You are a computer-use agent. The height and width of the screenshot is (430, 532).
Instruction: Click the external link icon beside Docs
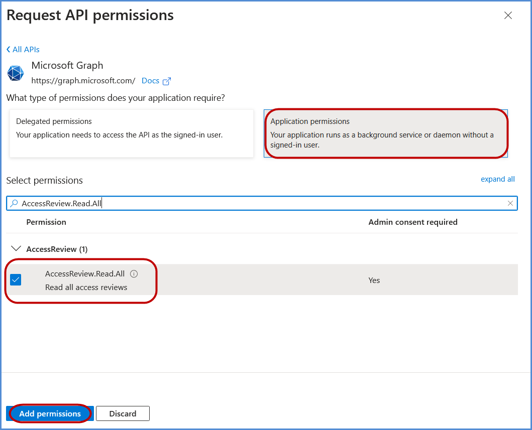(167, 81)
